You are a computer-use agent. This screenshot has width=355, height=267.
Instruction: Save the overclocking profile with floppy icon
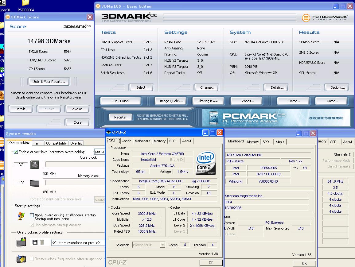point(35,242)
